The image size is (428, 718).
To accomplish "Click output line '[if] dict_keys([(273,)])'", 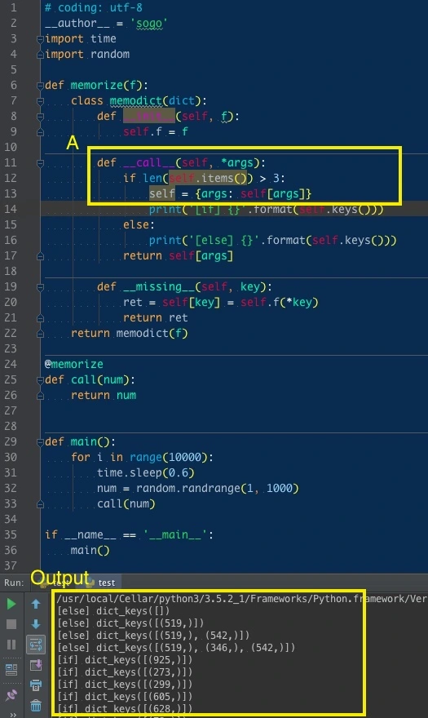I will (x=125, y=672).
